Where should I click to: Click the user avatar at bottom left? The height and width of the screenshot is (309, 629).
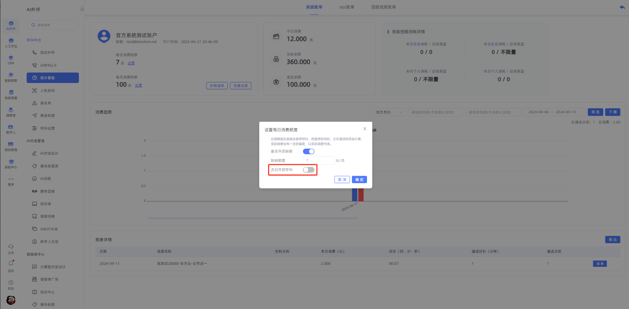point(11,300)
